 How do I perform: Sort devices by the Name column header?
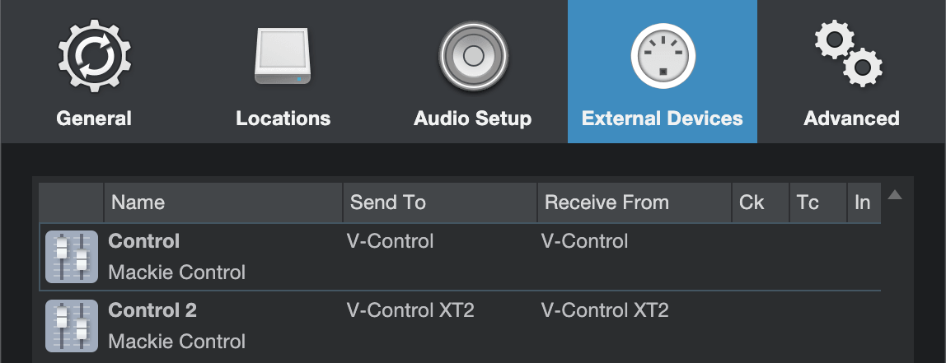[x=138, y=202]
